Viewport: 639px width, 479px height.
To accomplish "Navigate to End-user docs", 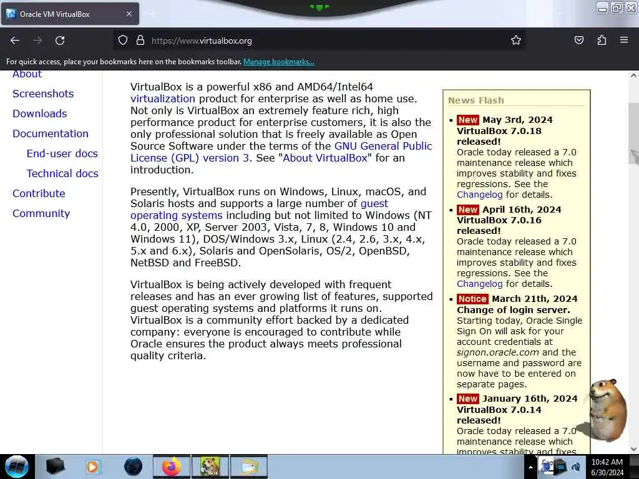I will pos(62,153).
